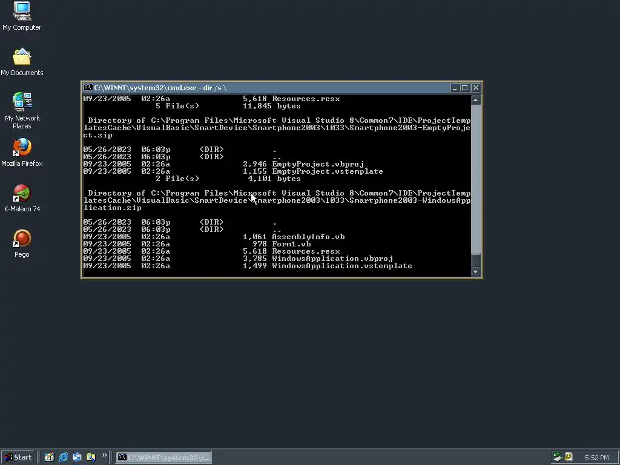The height and width of the screenshot is (465, 620).
Task: Open My Documents folder icon
Action: click(22, 62)
